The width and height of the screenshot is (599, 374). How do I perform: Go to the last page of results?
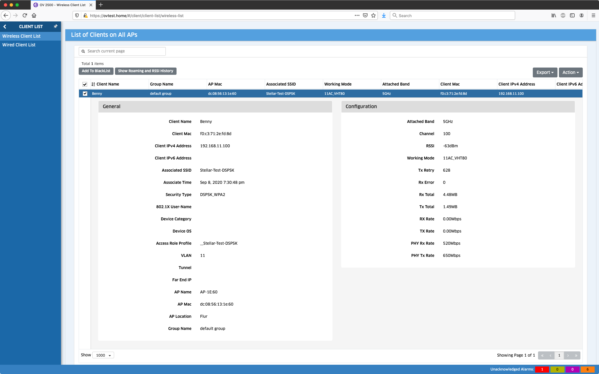click(x=576, y=355)
